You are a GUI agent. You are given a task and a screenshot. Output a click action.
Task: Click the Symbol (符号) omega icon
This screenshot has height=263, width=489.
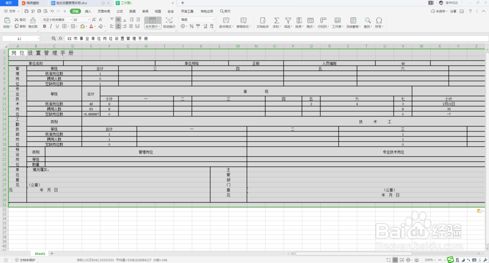coord(379,21)
